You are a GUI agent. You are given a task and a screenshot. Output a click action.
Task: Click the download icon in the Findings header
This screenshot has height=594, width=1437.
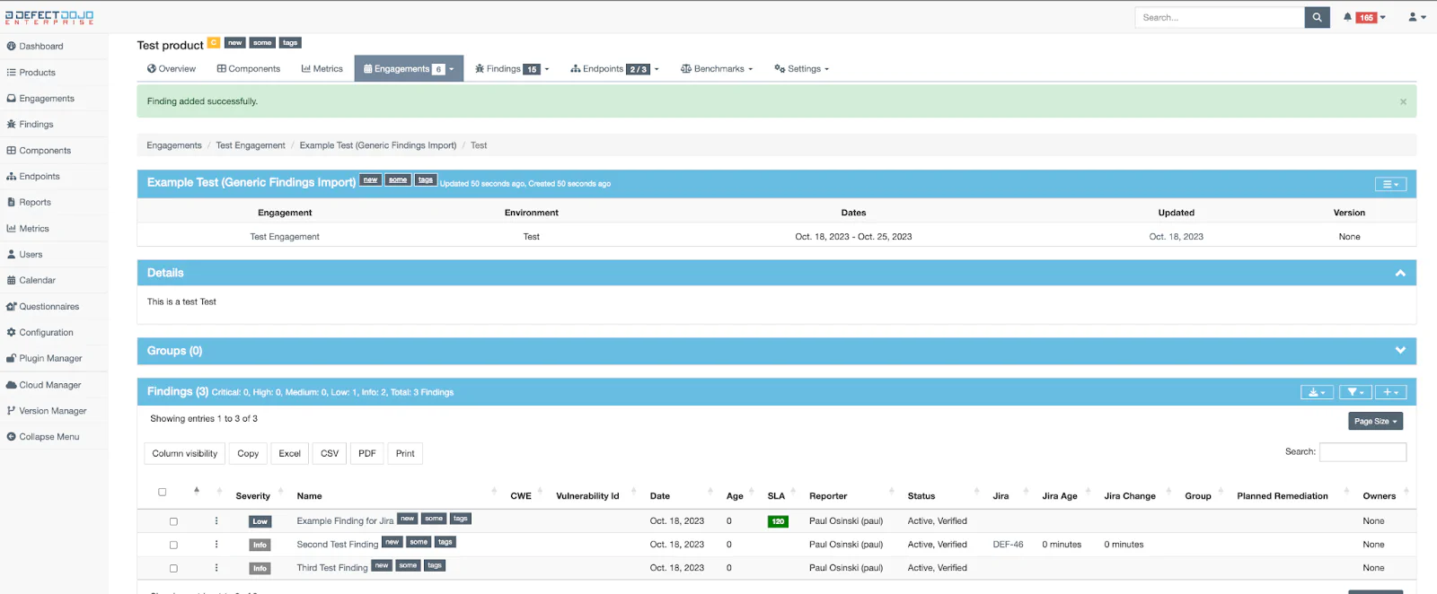1316,392
